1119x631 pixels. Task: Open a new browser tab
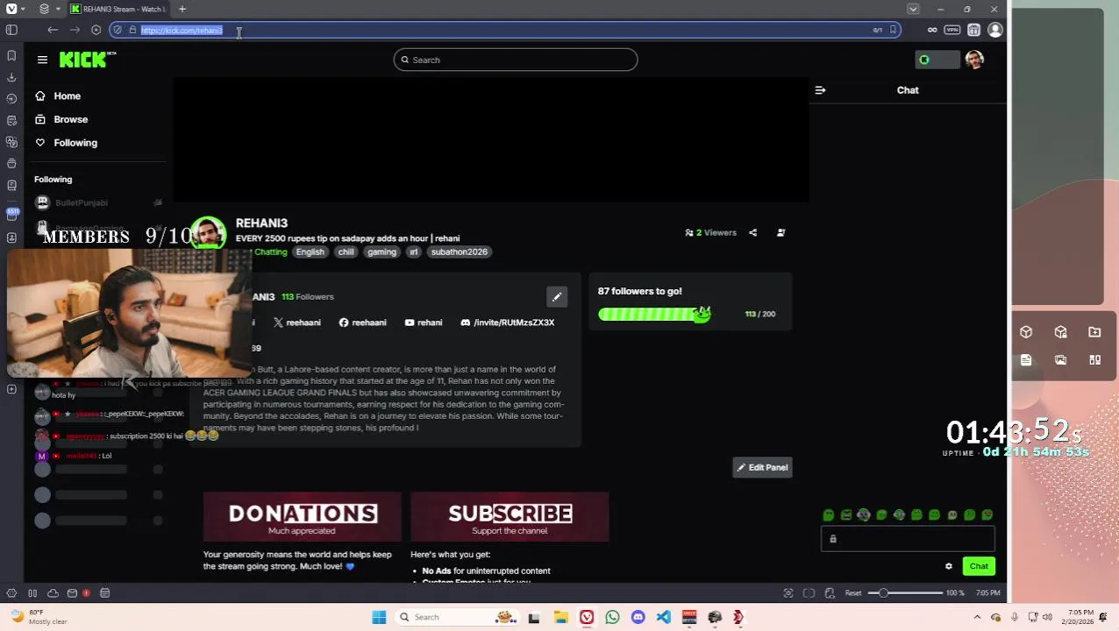coord(182,9)
